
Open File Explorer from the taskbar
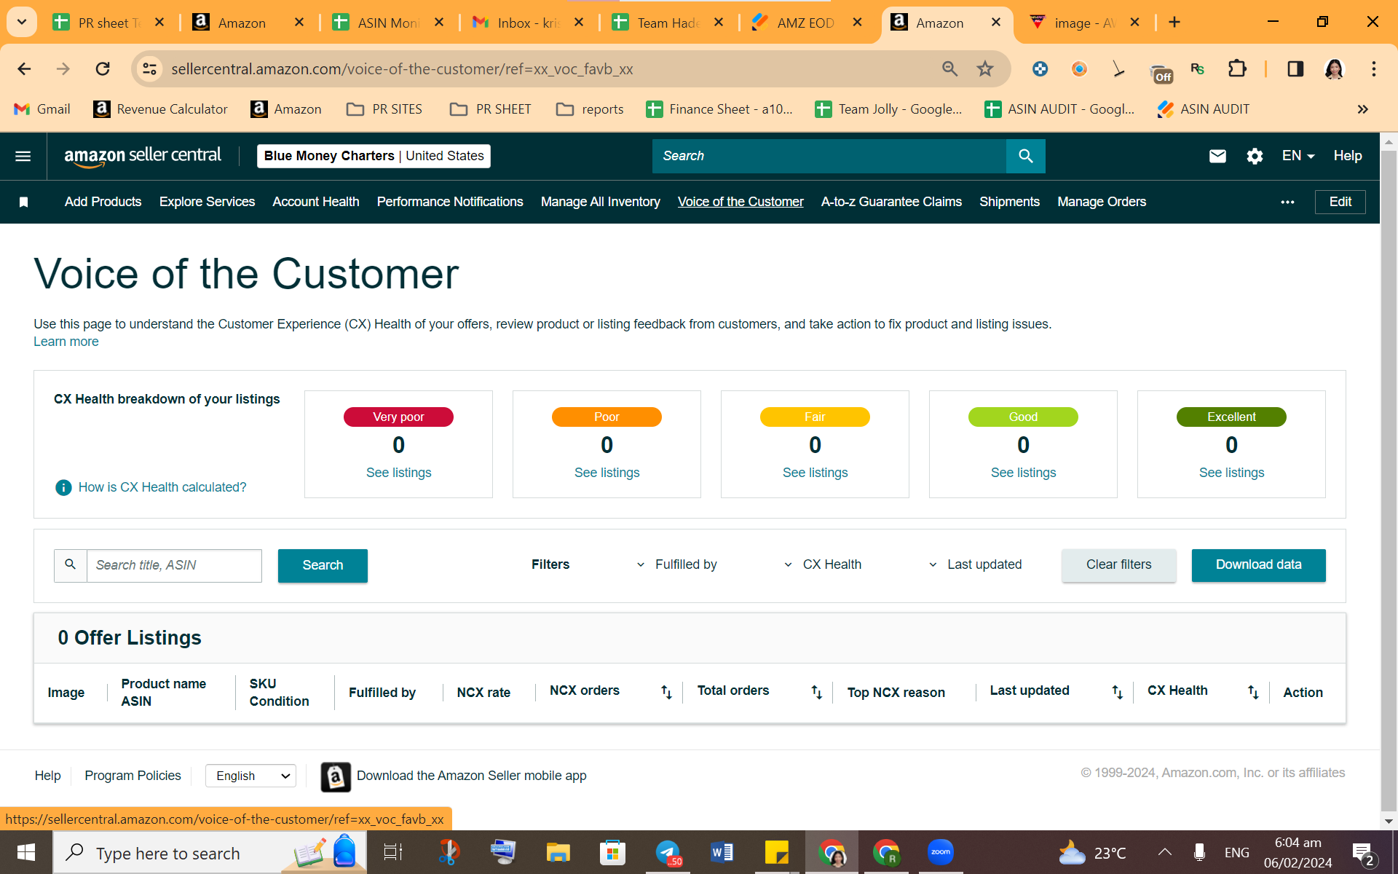click(x=558, y=852)
